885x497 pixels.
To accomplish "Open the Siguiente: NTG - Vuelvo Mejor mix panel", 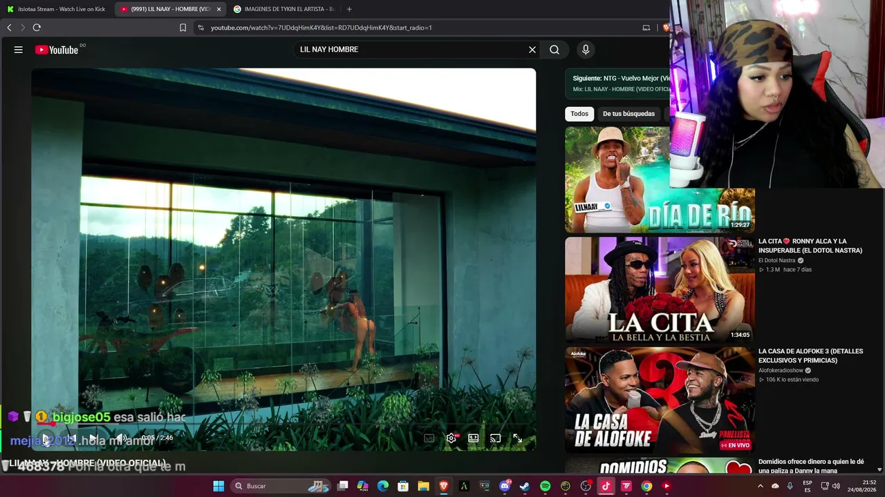I will click(x=617, y=84).
